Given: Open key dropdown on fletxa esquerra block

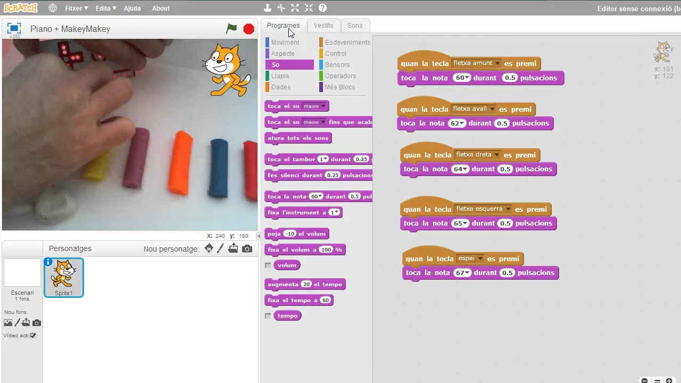Looking at the screenshot, I should tap(508, 209).
